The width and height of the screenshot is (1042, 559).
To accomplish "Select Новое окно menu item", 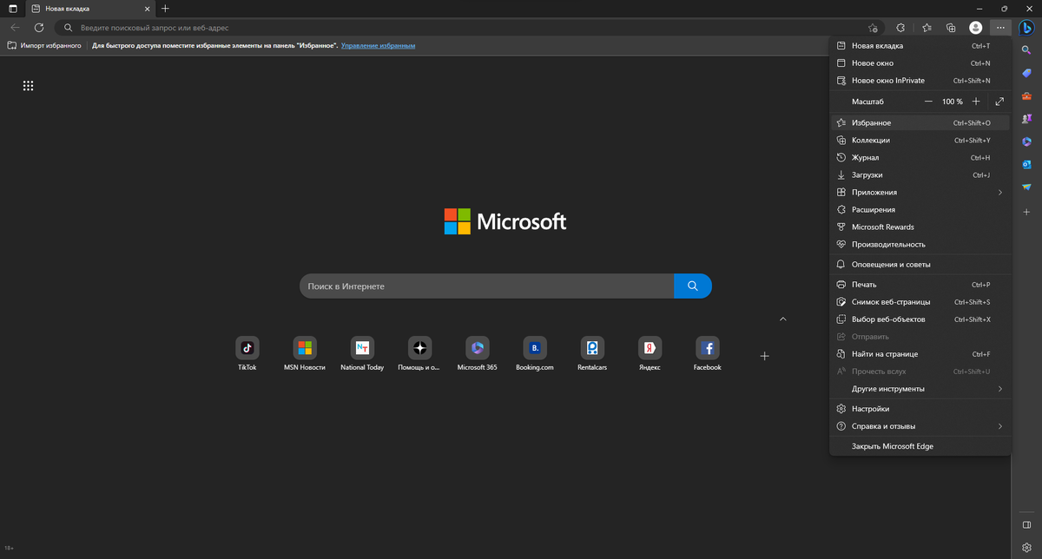I will click(x=920, y=63).
